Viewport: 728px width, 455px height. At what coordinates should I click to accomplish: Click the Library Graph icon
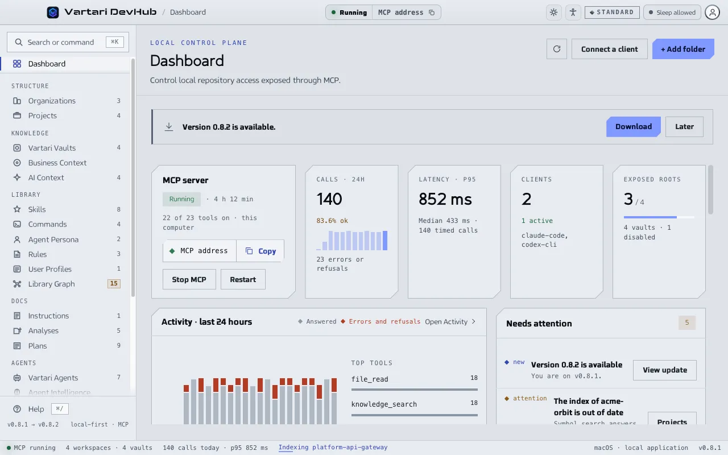tap(17, 284)
